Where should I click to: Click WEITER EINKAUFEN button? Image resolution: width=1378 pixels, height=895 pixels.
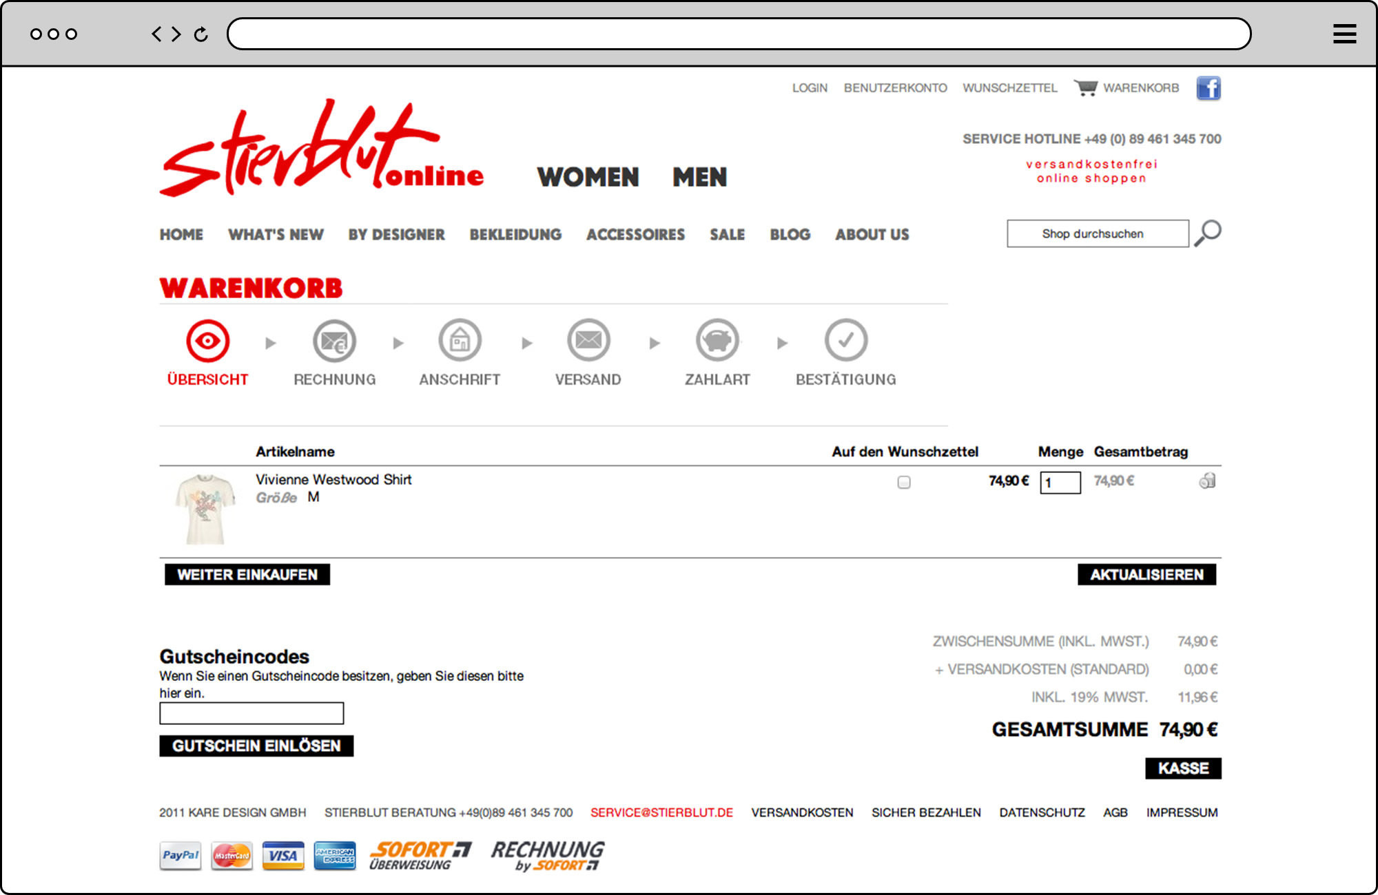pyautogui.click(x=247, y=575)
